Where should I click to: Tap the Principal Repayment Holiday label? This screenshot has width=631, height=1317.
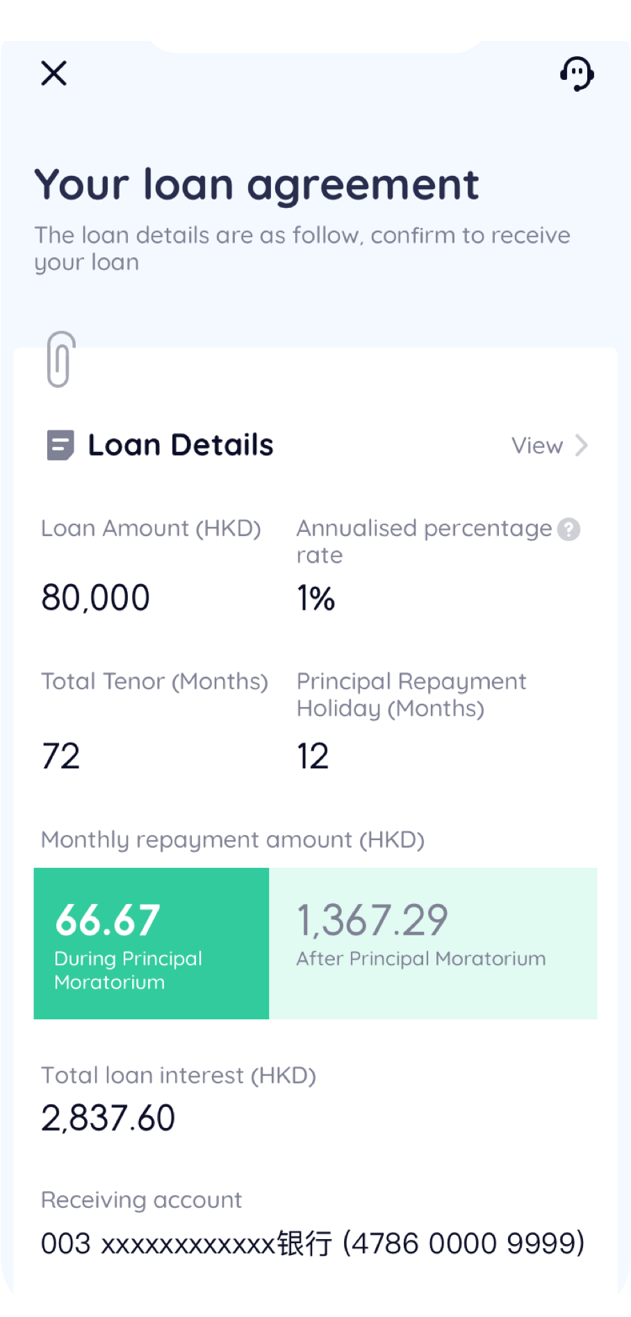[x=411, y=695]
